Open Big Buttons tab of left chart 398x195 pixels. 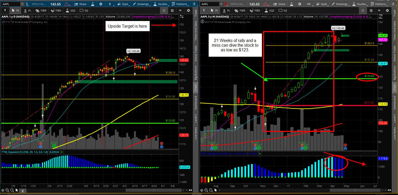196,73
